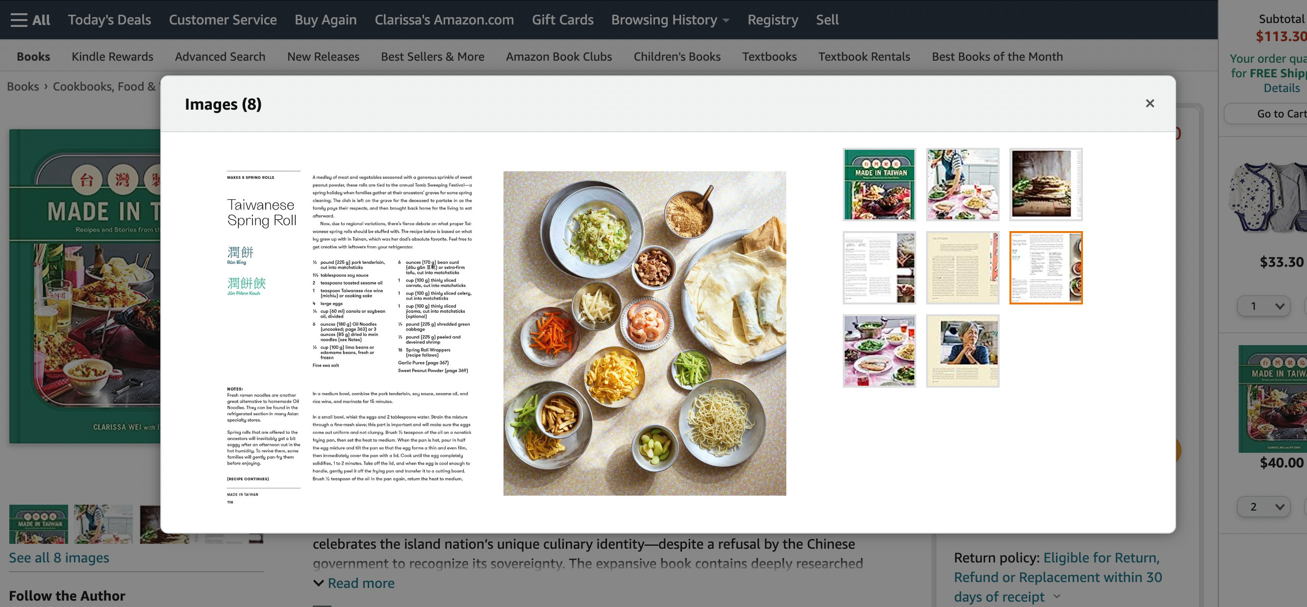Open free shipping Details link
The image size is (1307, 607).
tap(1282, 88)
